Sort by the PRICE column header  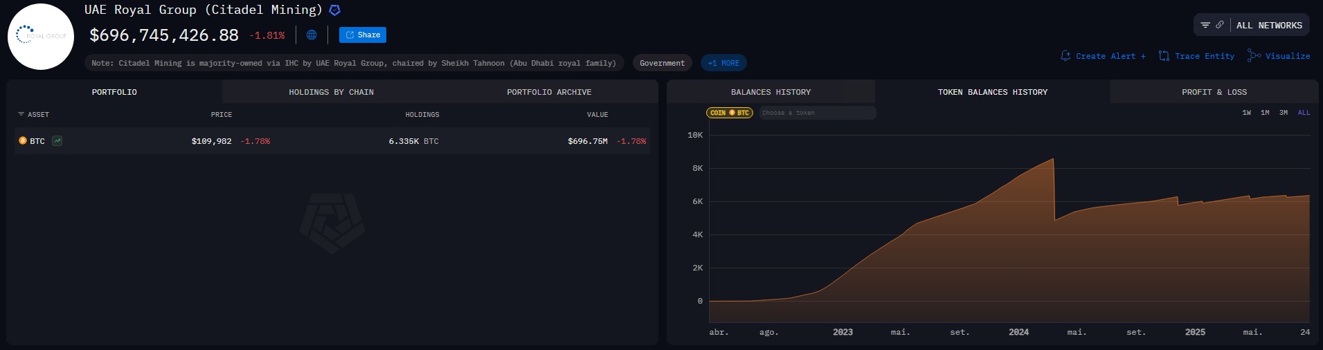(222, 115)
